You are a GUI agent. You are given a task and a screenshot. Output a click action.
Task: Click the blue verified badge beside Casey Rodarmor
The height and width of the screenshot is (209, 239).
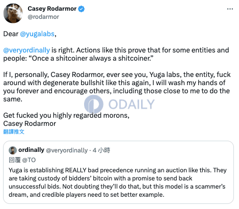(x=82, y=9)
